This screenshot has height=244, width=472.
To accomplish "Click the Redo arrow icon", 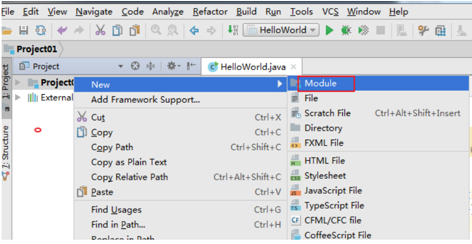I will 79,30.
